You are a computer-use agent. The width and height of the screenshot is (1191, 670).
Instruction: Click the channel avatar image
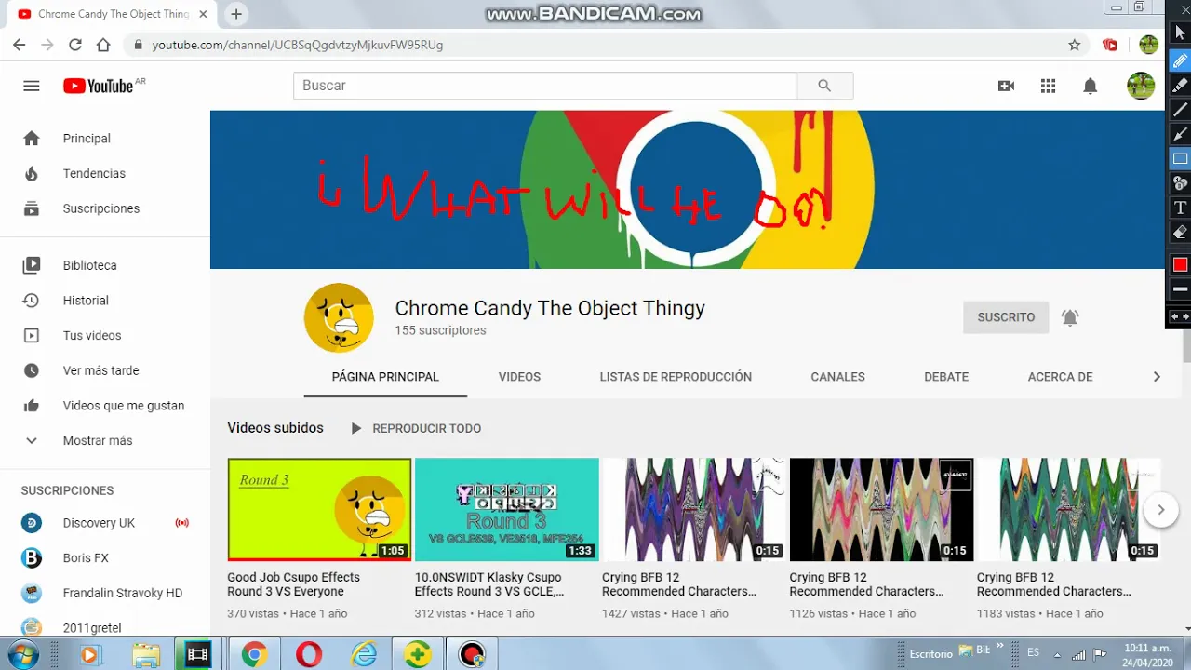point(339,318)
